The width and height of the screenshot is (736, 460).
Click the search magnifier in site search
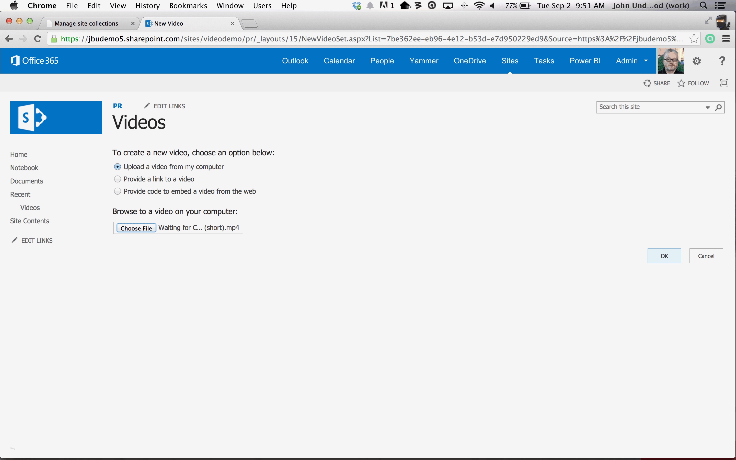tap(718, 107)
